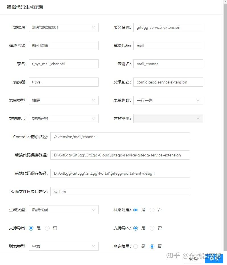Image resolution: width=227 pixels, height=265 pixels.
Task: Expand the 生成类型 dropdown showing 后端代码
Action: point(64,210)
